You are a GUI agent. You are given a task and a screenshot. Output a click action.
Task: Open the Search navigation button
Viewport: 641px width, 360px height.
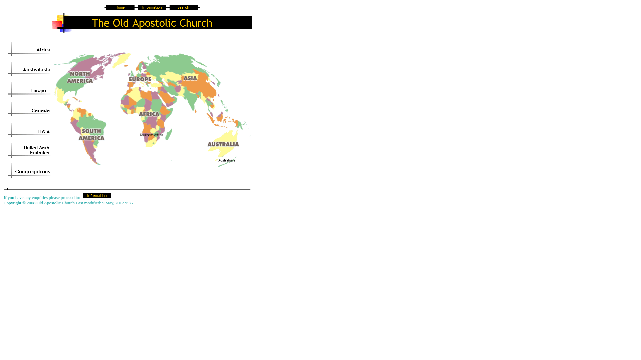[x=184, y=7]
